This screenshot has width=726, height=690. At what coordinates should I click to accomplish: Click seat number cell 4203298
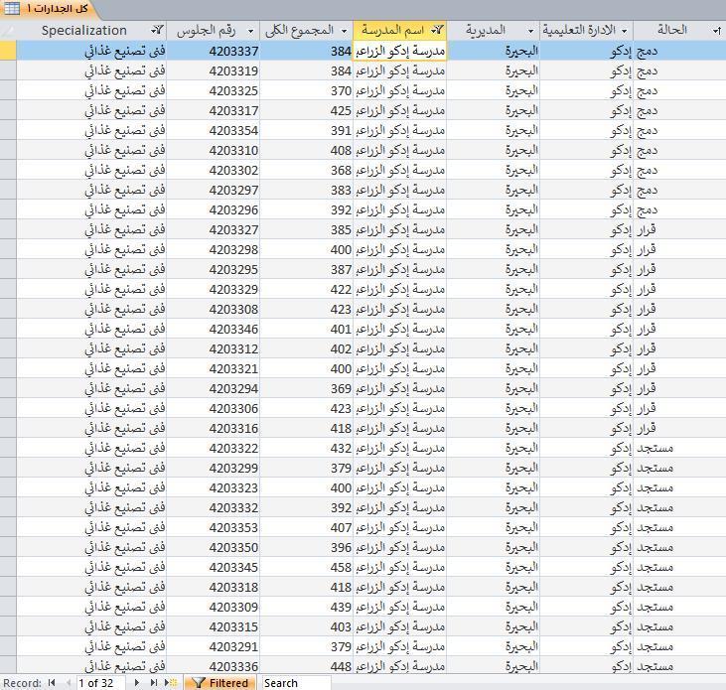tap(213, 250)
